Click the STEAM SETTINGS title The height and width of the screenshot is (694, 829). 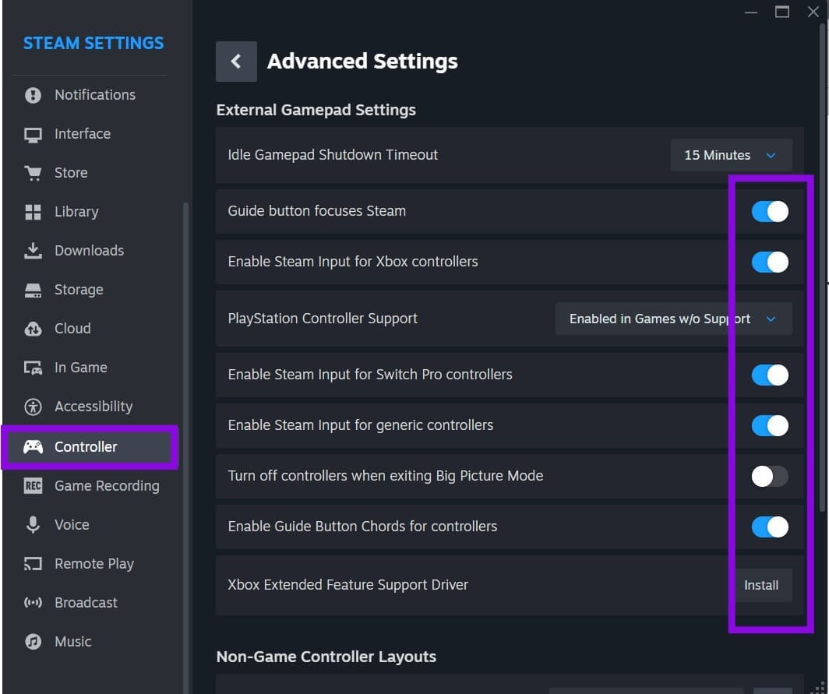pos(93,44)
